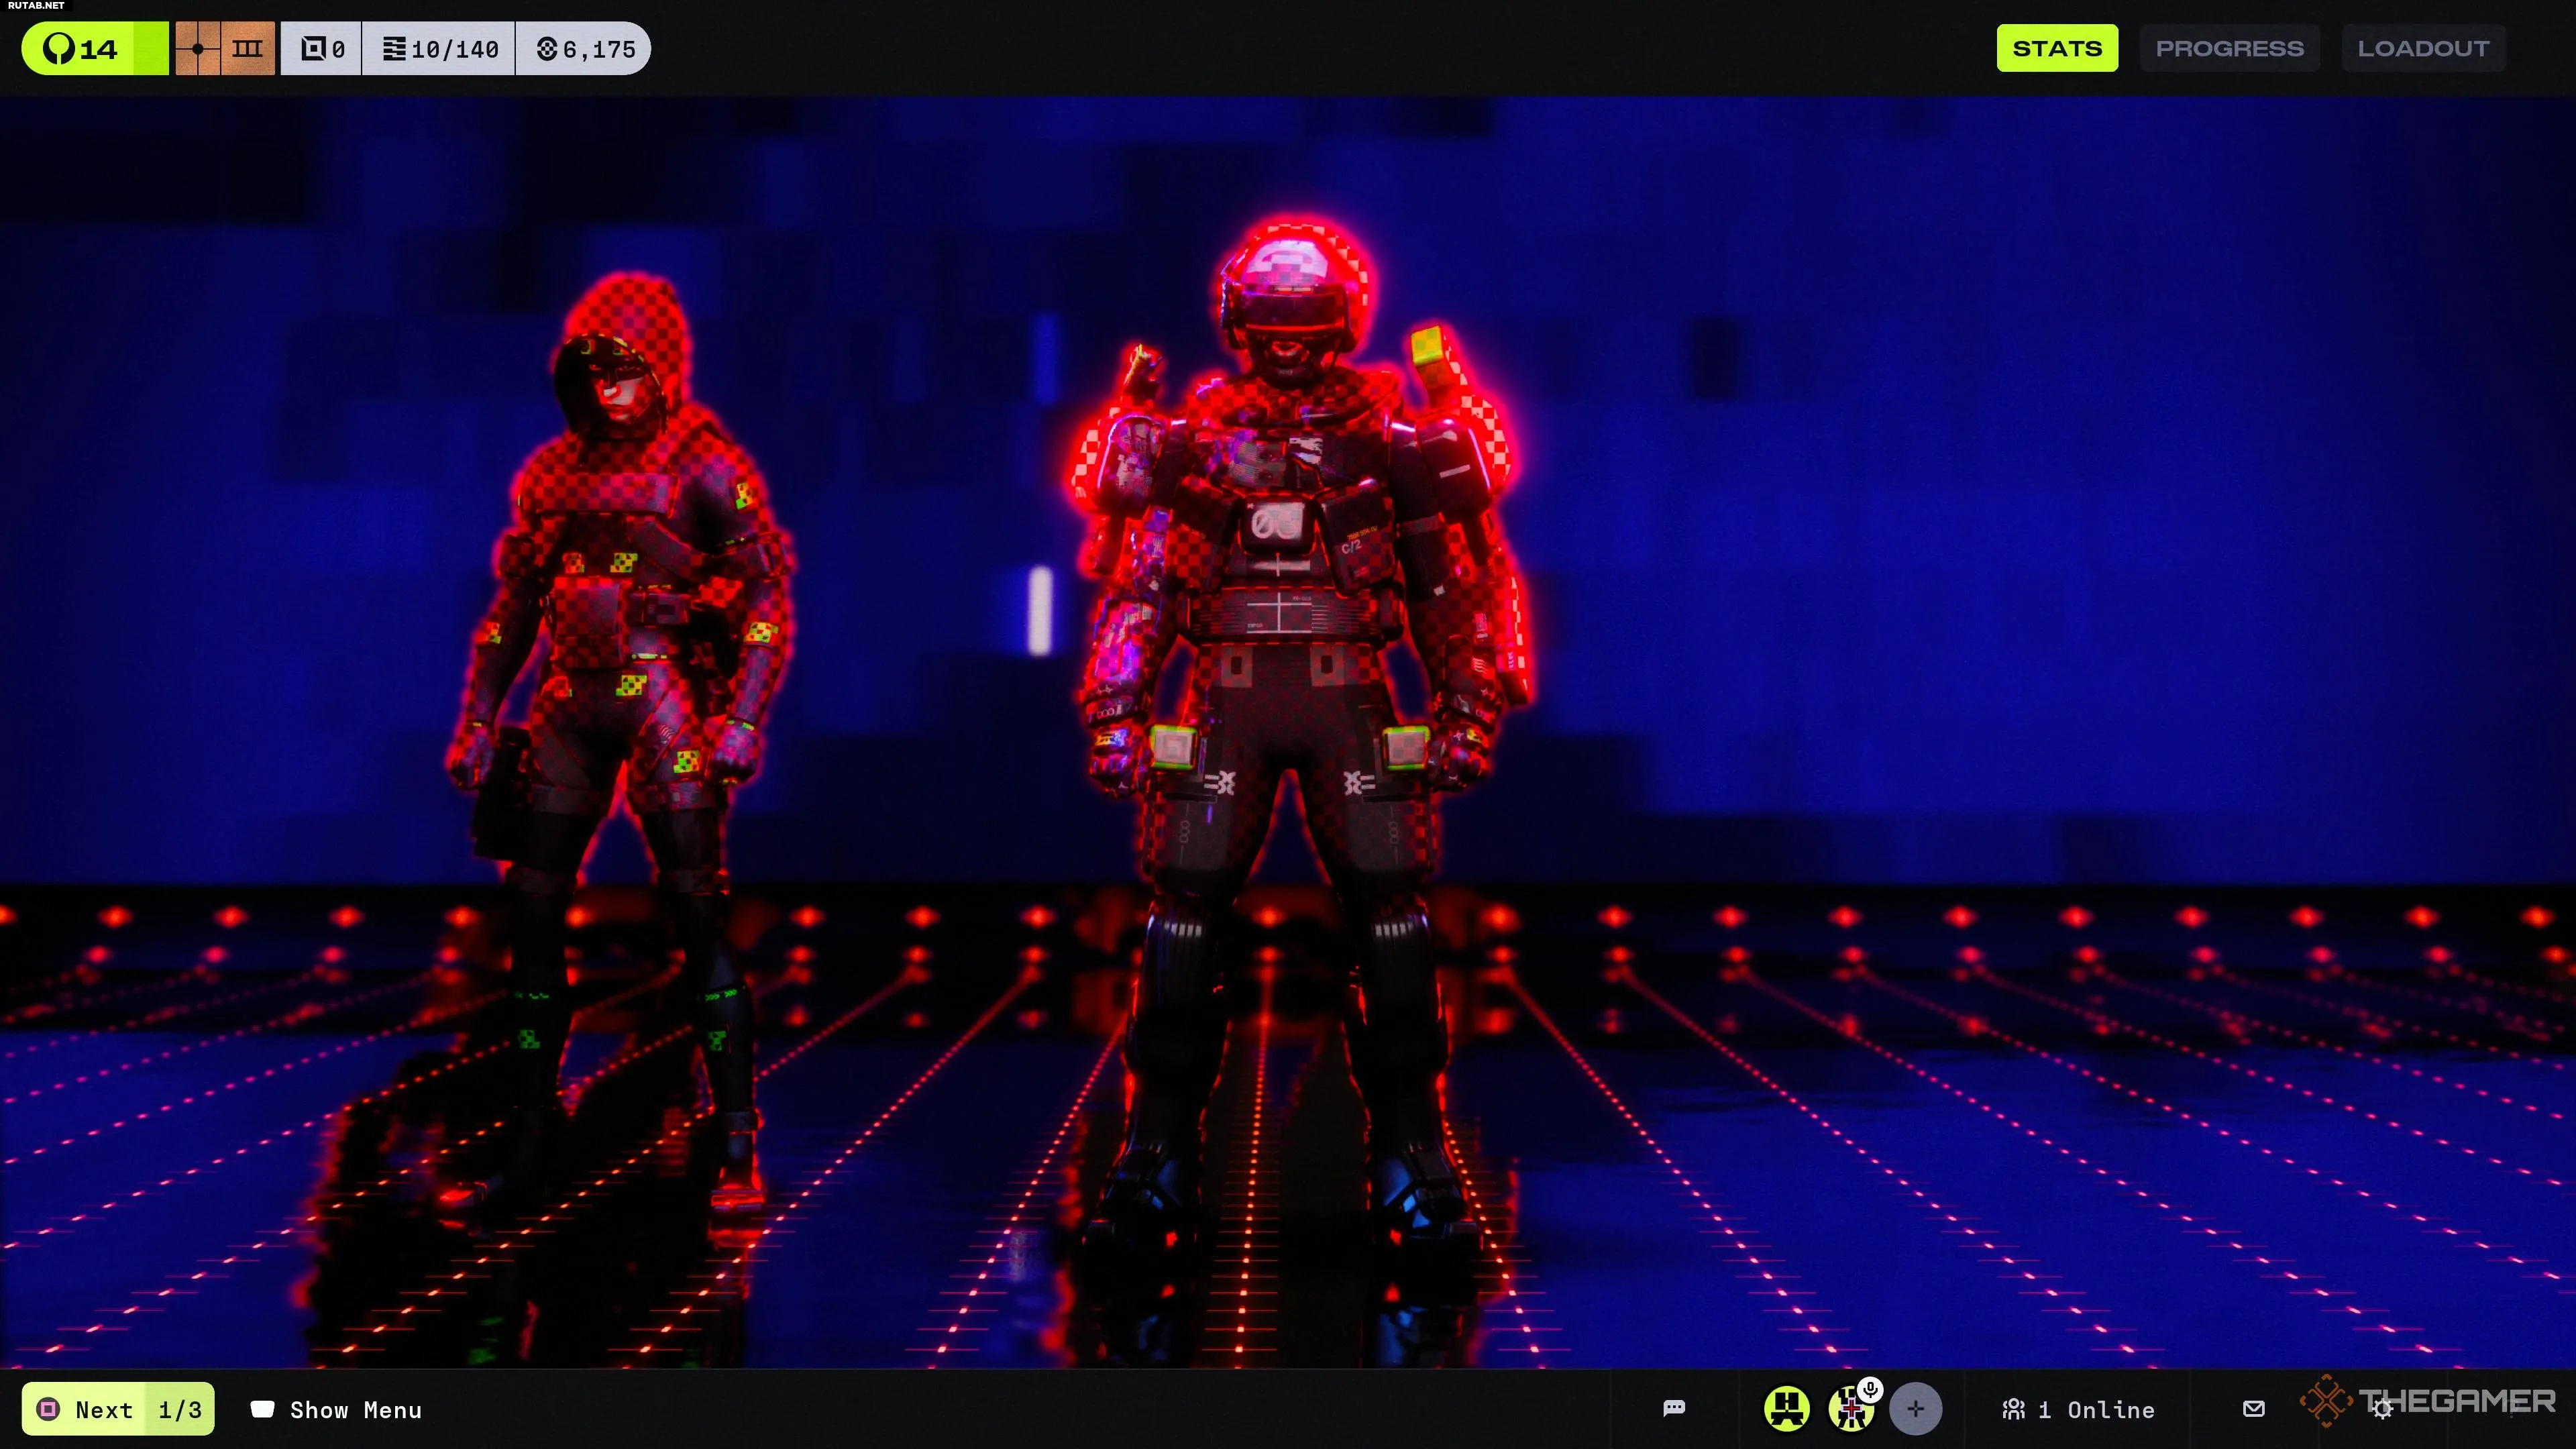This screenshot has height=1449, width=2576.
Task: Click the bronze tier III badge
Action: (248, 49)
